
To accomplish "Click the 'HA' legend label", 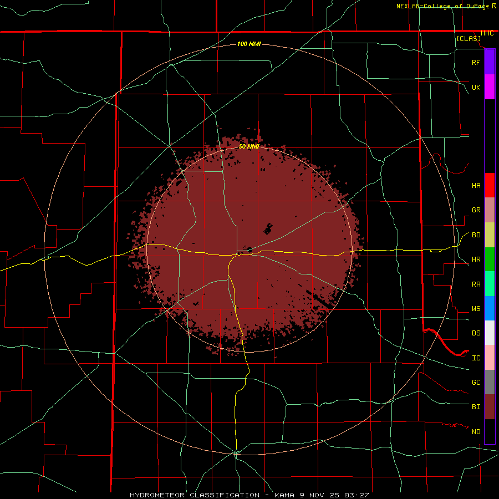I will (476, 185).
